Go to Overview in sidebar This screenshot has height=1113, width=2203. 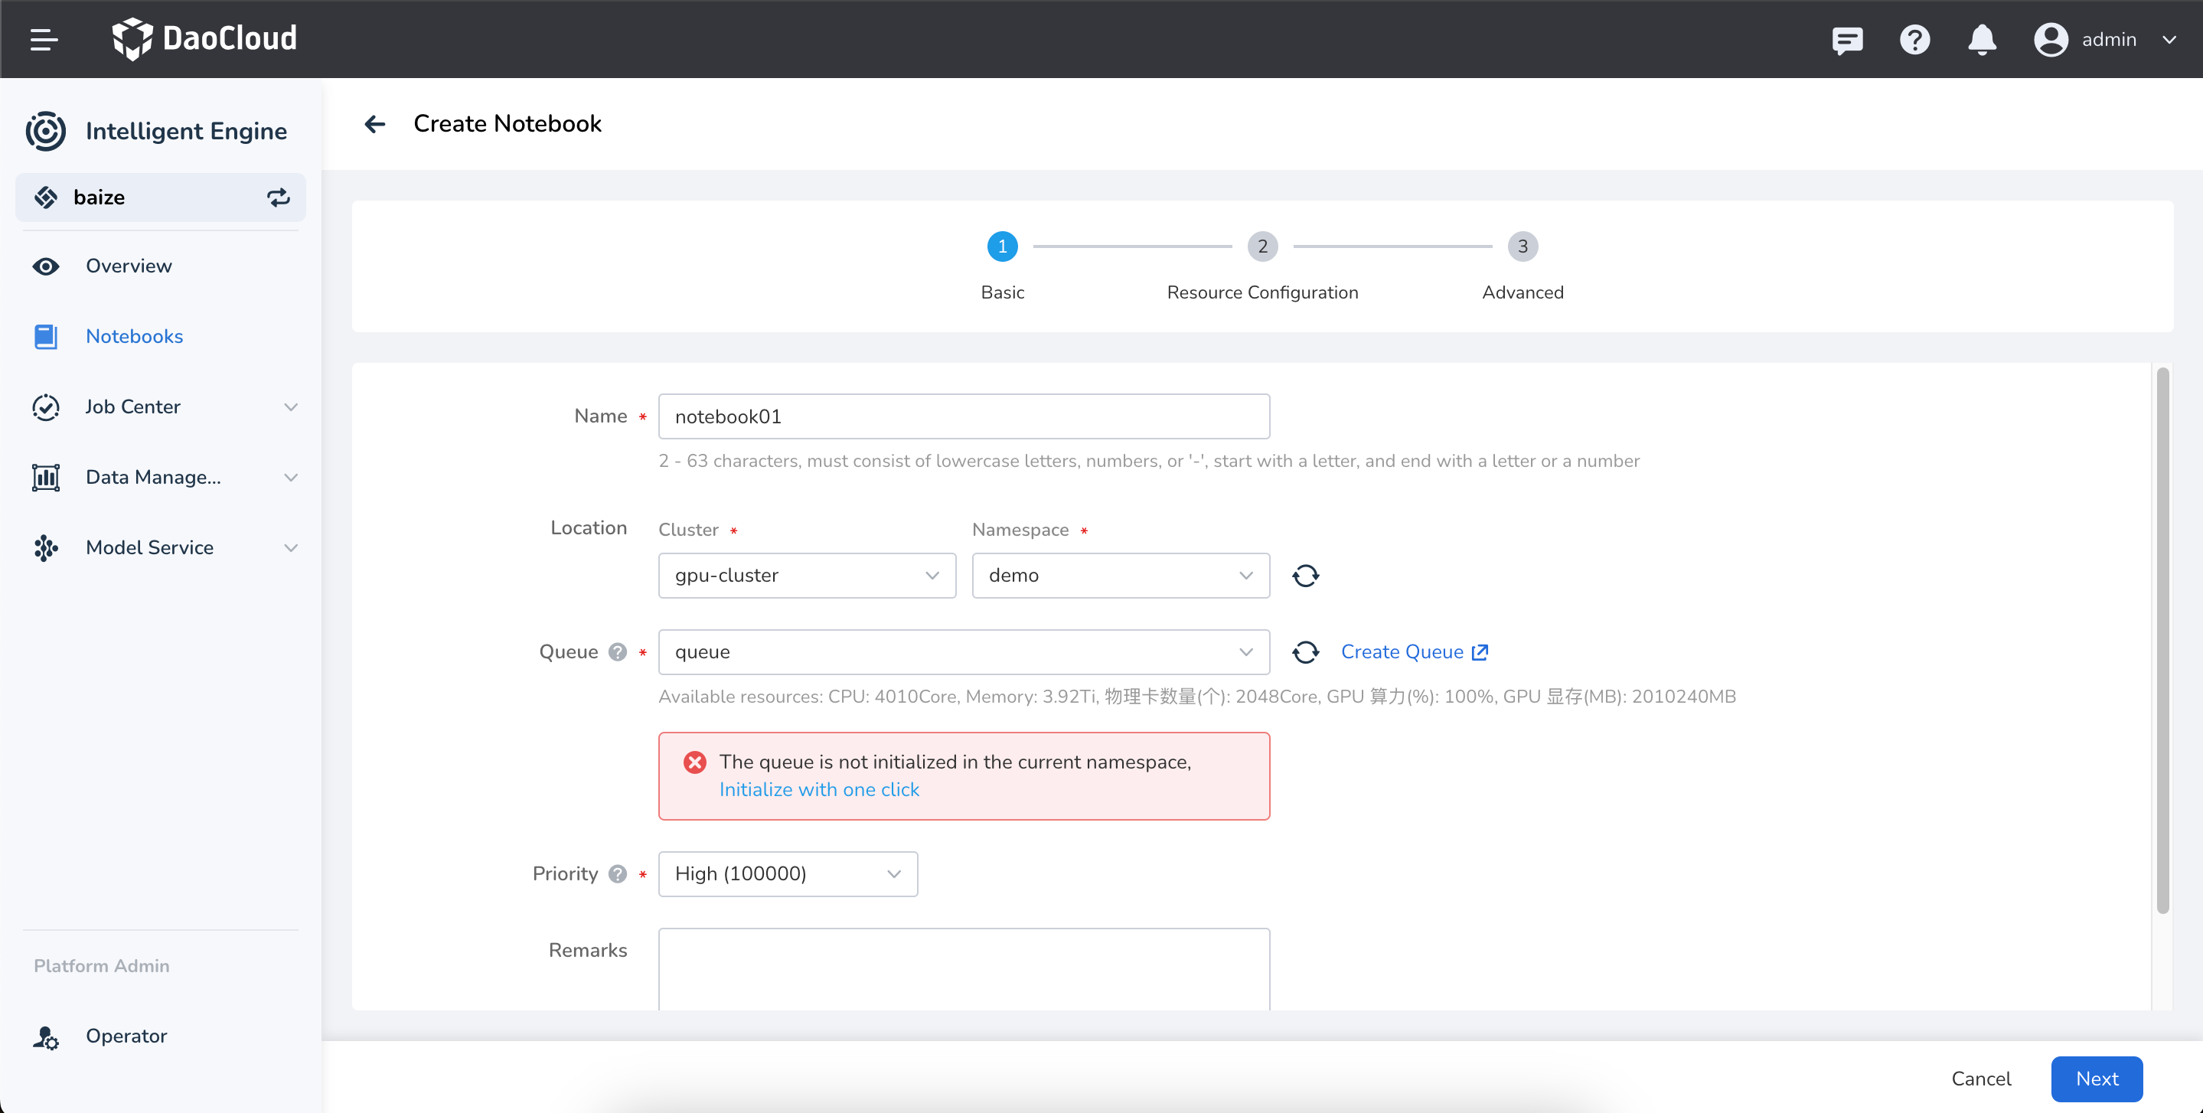(x=129, y=266)
